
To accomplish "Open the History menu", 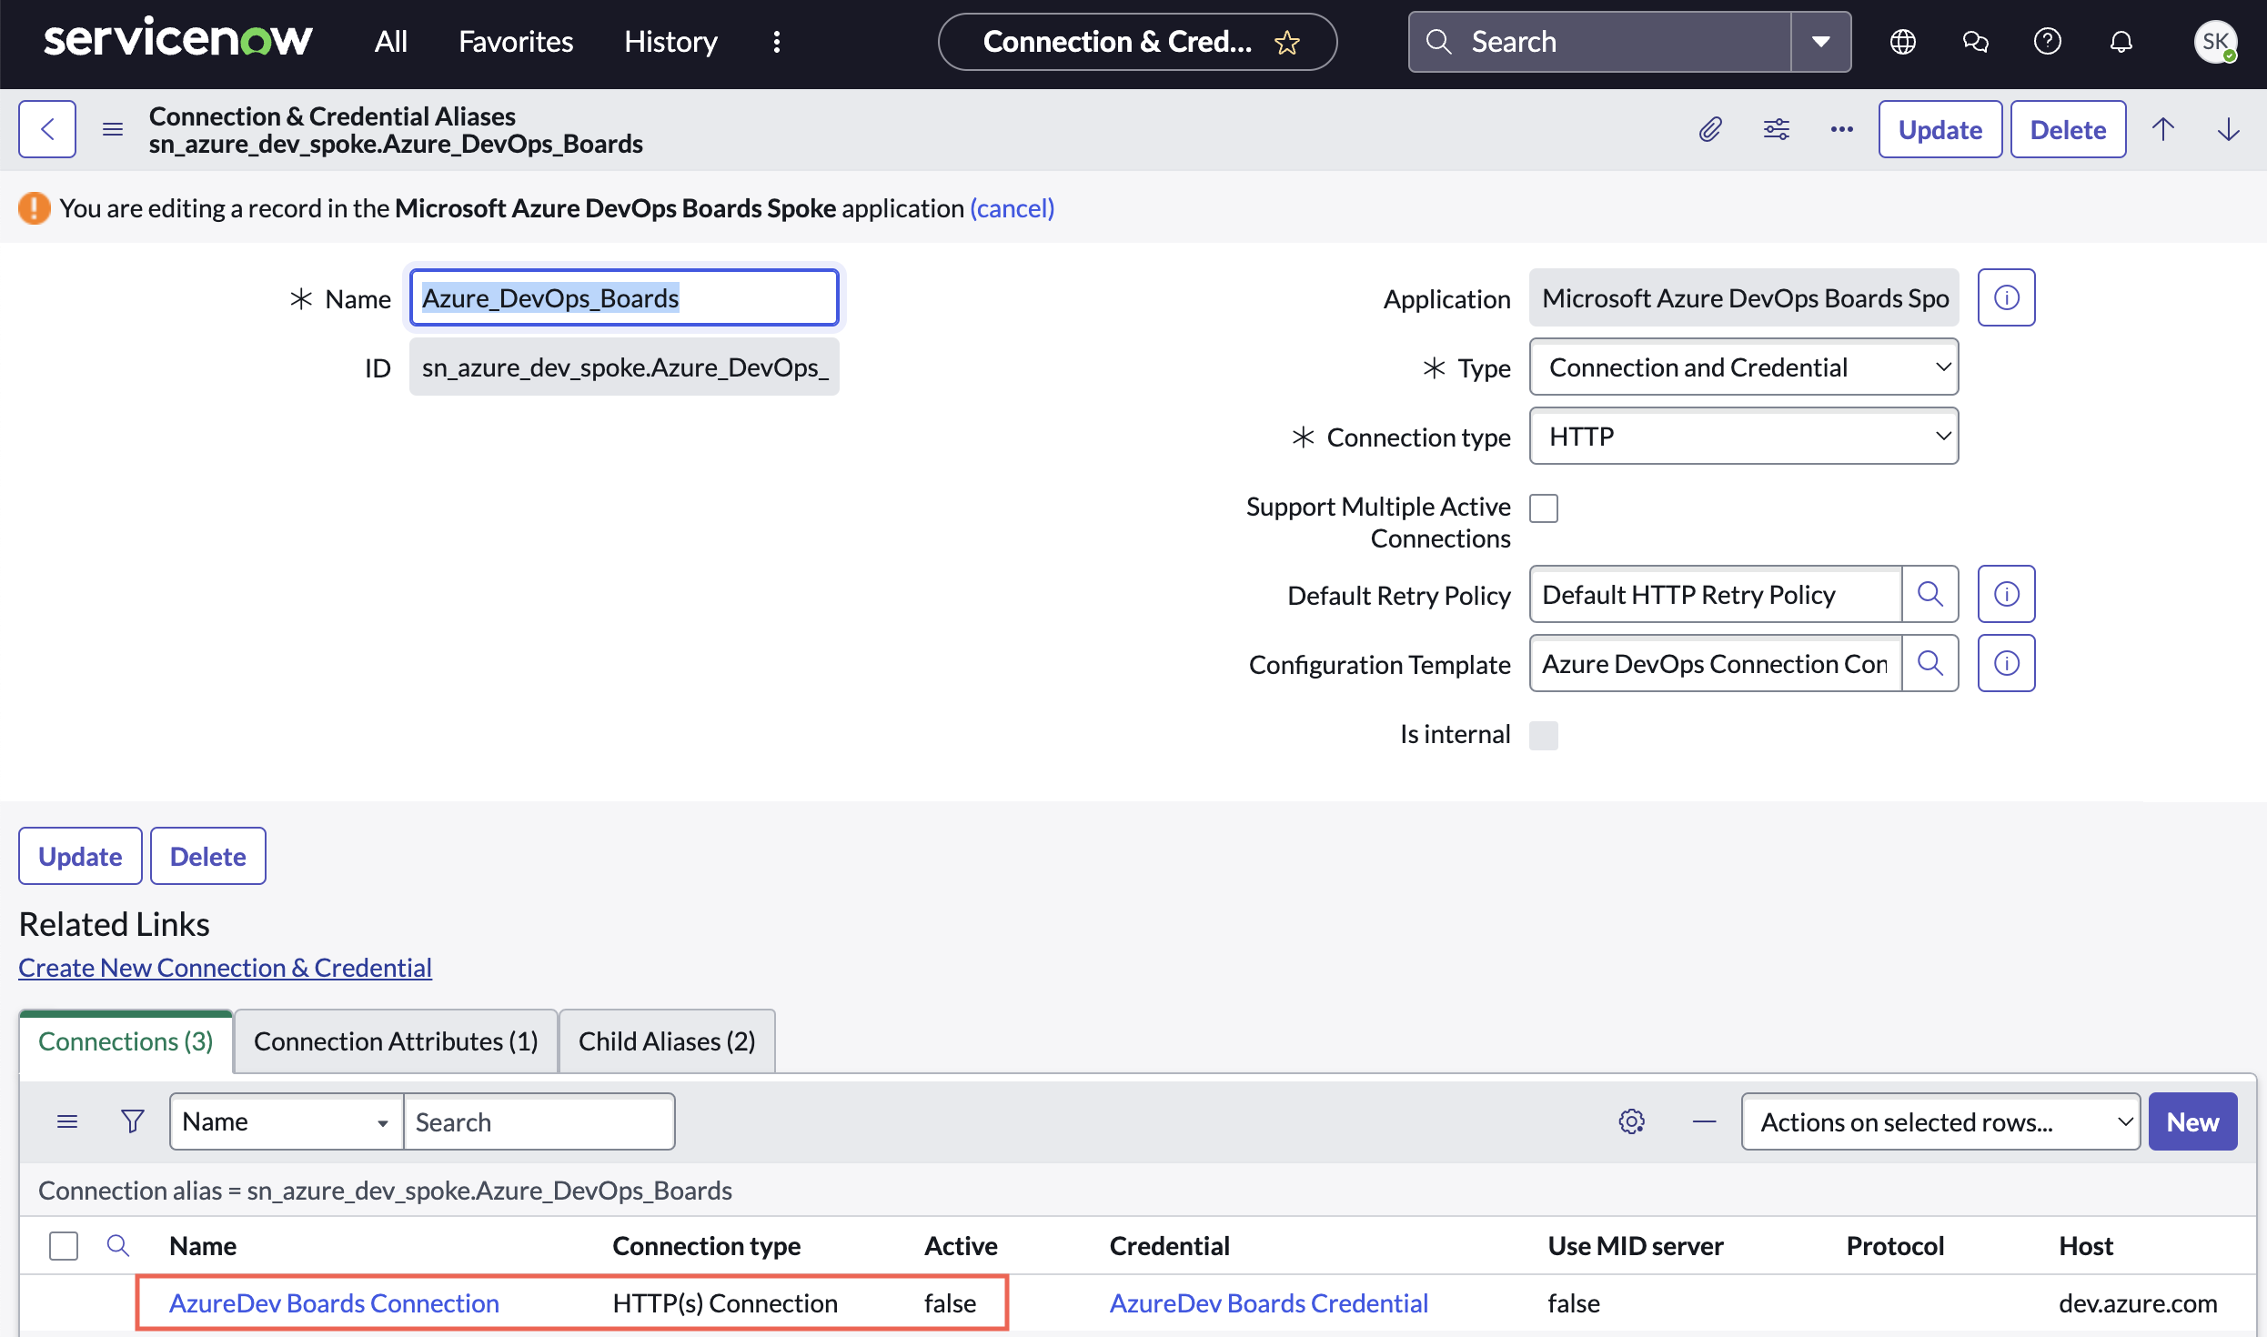I will pos(670,42).
